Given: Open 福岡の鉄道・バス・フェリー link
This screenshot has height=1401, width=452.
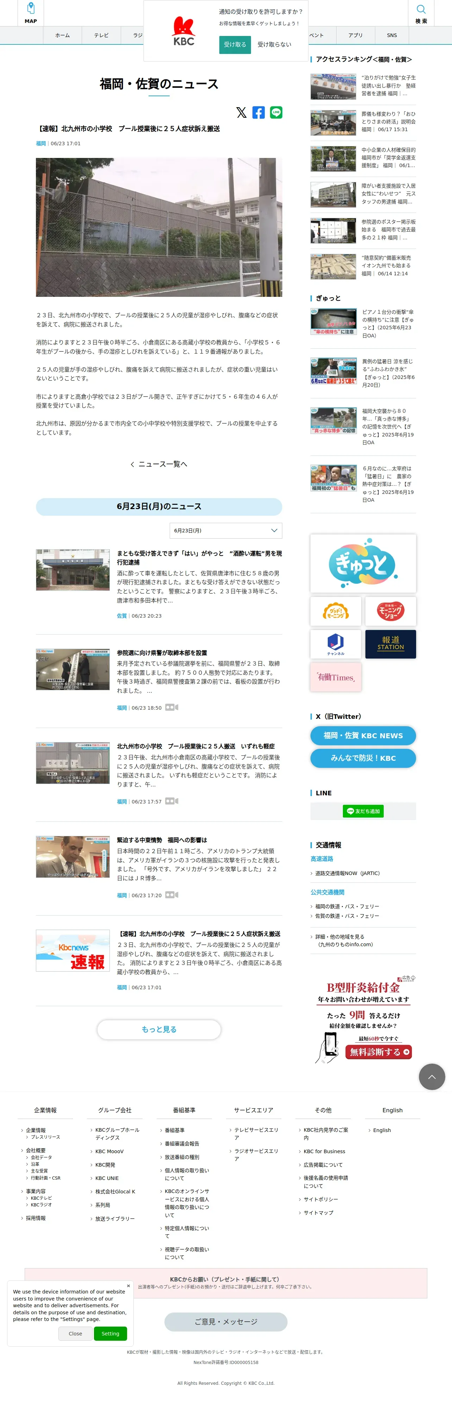Looking at the screenshot, I should point(347,907).
